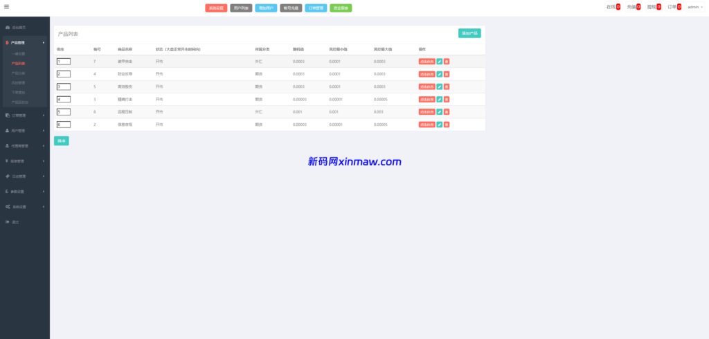
Task: Toggle 点击休市 in the last product row
Action: [427, 125]
